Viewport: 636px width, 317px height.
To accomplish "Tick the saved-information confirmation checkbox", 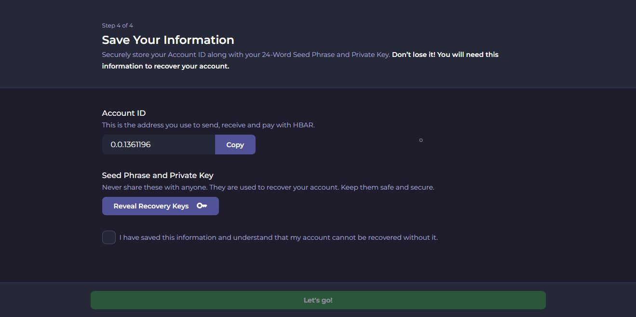I will pos(109,237).
